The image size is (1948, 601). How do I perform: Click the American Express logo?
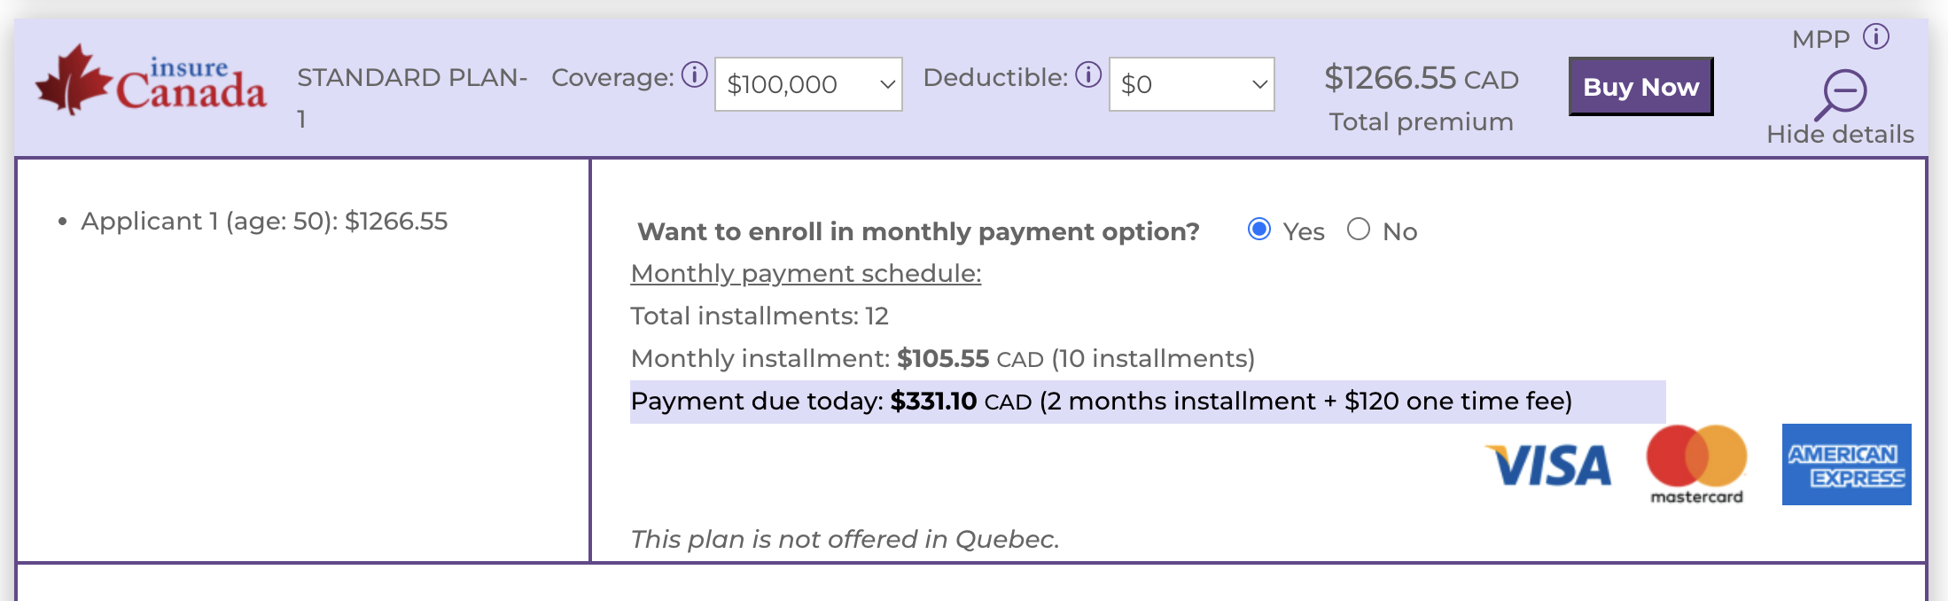click(x=1846, y=464)
